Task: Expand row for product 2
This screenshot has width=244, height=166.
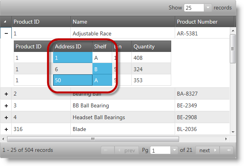Action: [6, 94]
